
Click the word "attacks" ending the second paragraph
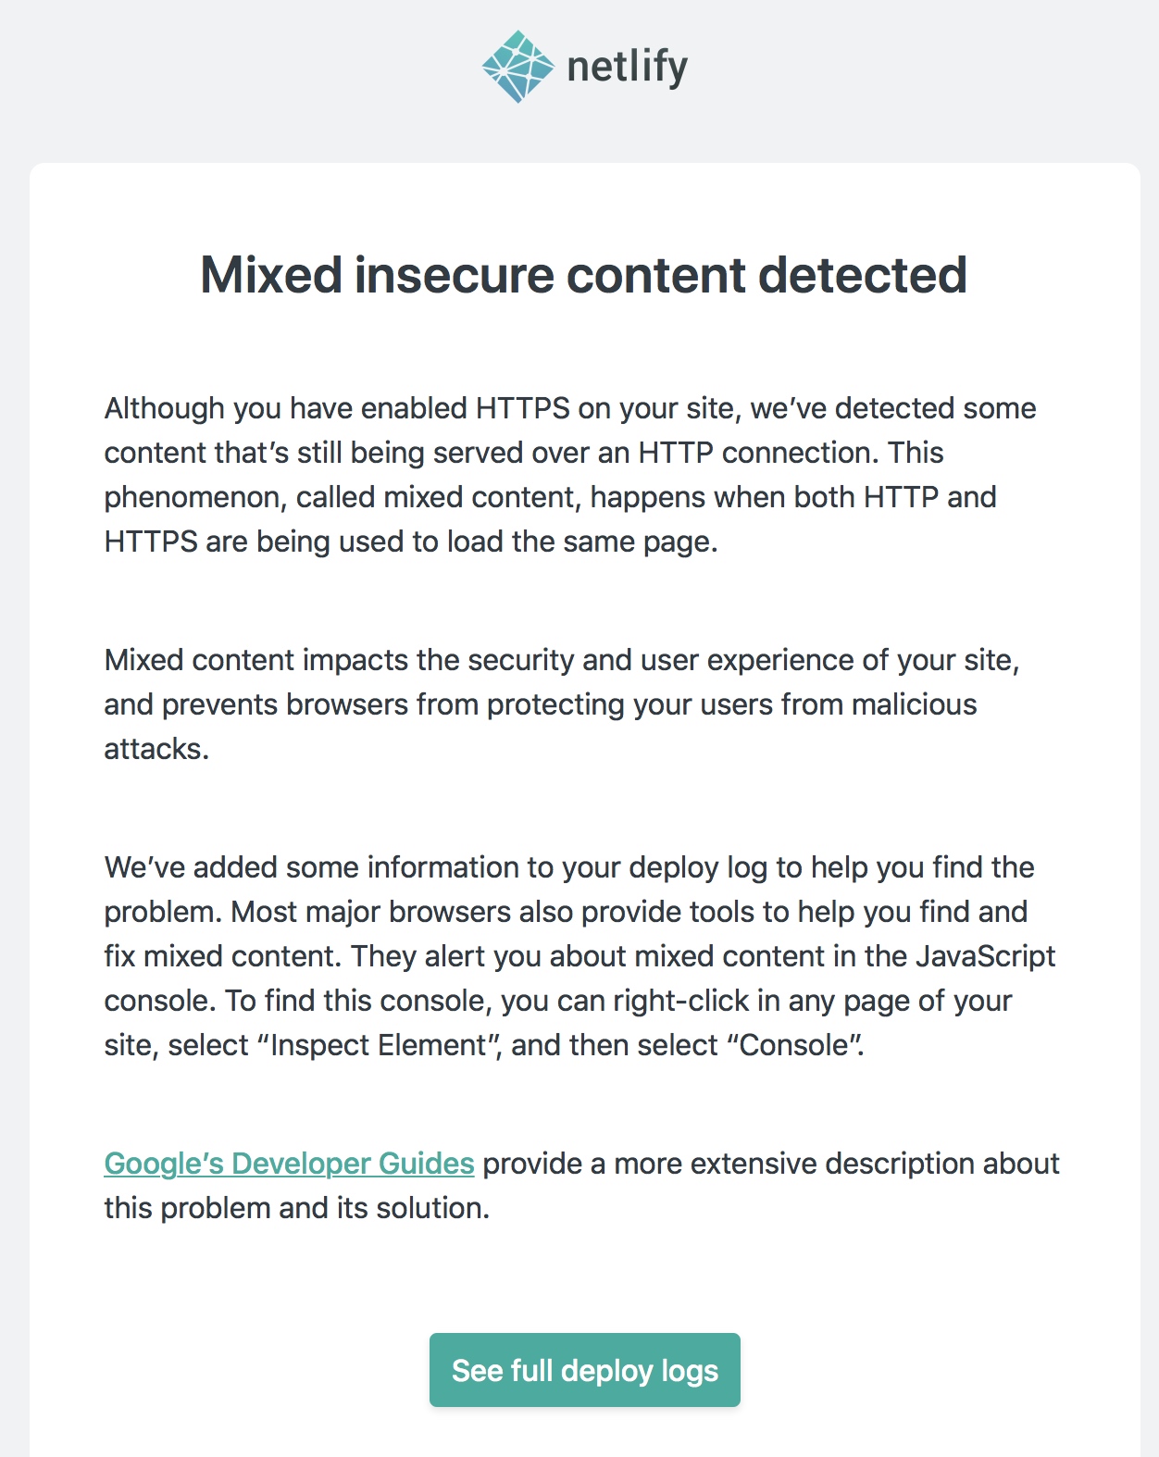156,749
